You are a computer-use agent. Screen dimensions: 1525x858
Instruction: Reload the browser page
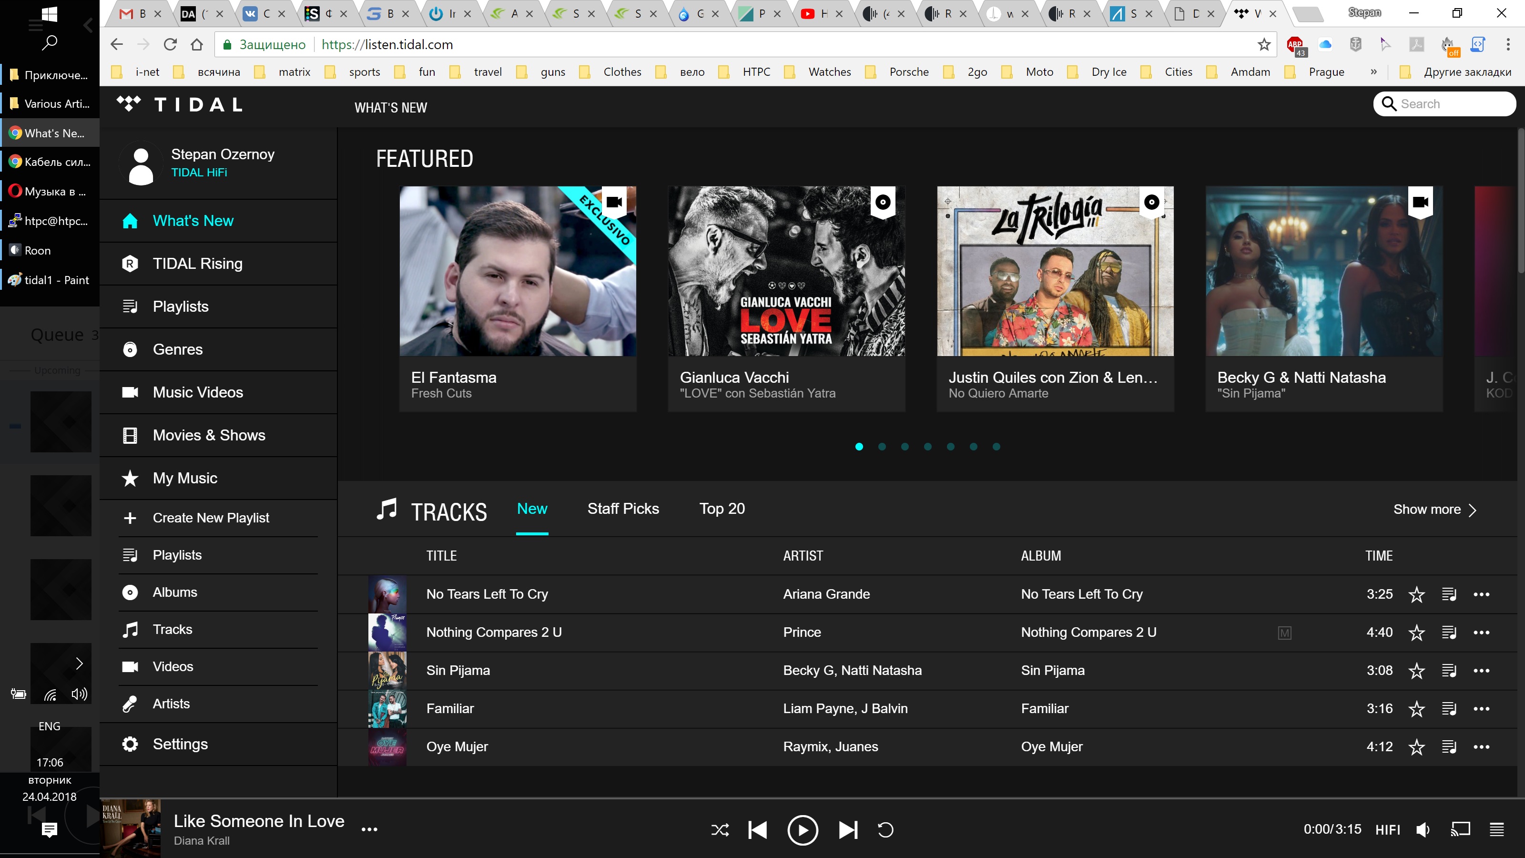[x=171, y=44]
